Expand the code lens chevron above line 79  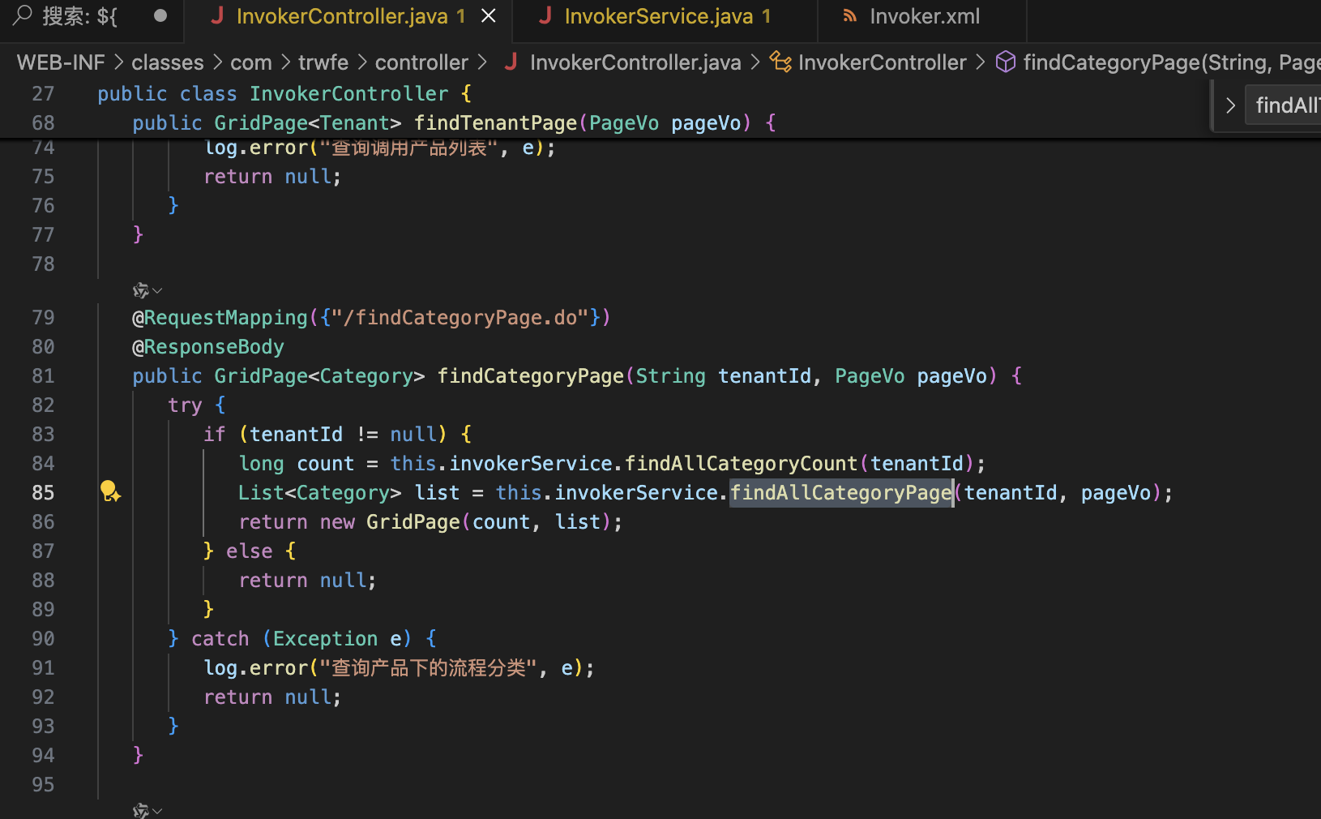[x=157, y=290]
